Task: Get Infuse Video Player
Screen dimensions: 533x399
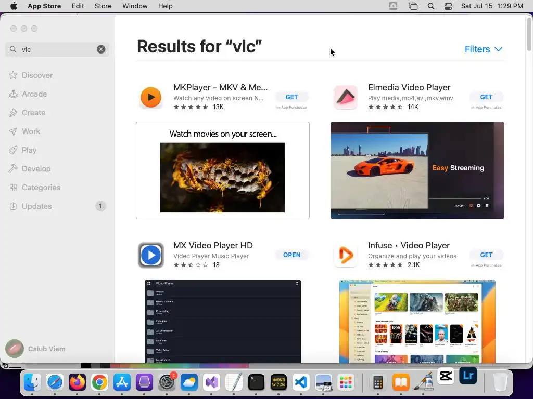Action: [x=486, y=255]
